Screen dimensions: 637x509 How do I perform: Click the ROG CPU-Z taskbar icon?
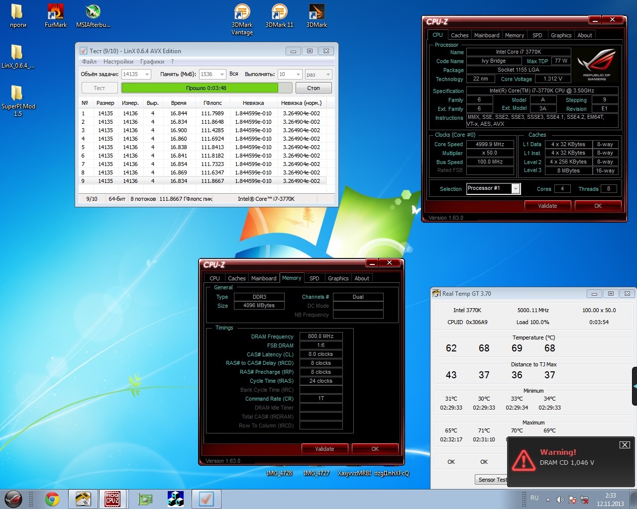[x=112, y=499]
